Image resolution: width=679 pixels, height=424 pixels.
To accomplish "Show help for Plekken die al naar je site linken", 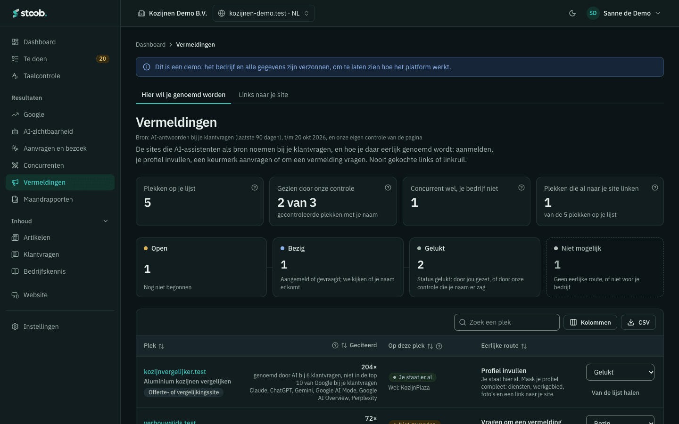I will (655, 188).
